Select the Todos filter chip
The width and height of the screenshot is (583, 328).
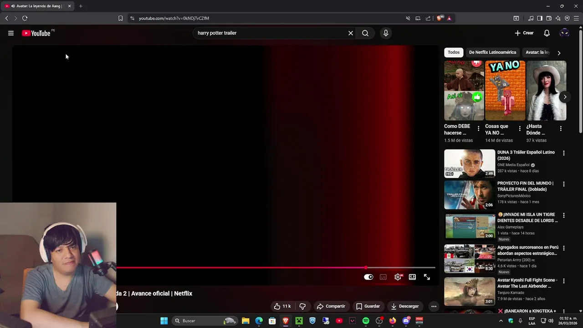pos(454,52)
